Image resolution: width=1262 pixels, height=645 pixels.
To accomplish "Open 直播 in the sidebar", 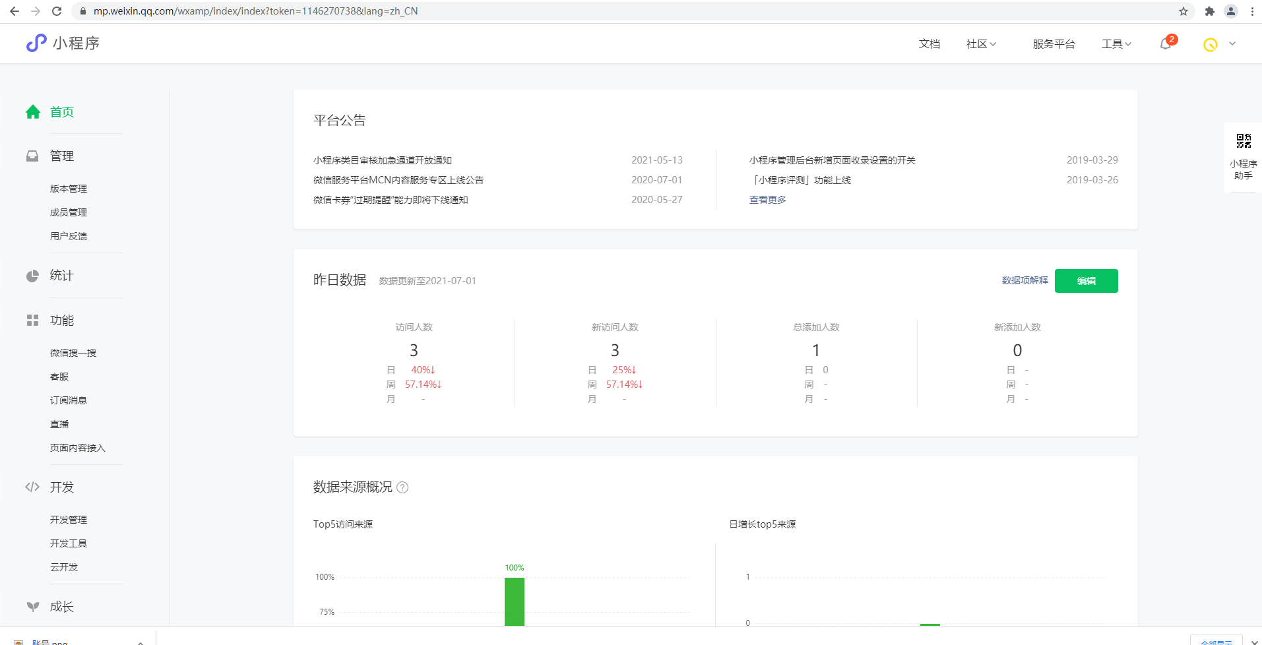I will [59, 424].
